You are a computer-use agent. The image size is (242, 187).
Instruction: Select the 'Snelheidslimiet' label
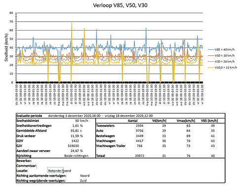(x=28, y=121)
